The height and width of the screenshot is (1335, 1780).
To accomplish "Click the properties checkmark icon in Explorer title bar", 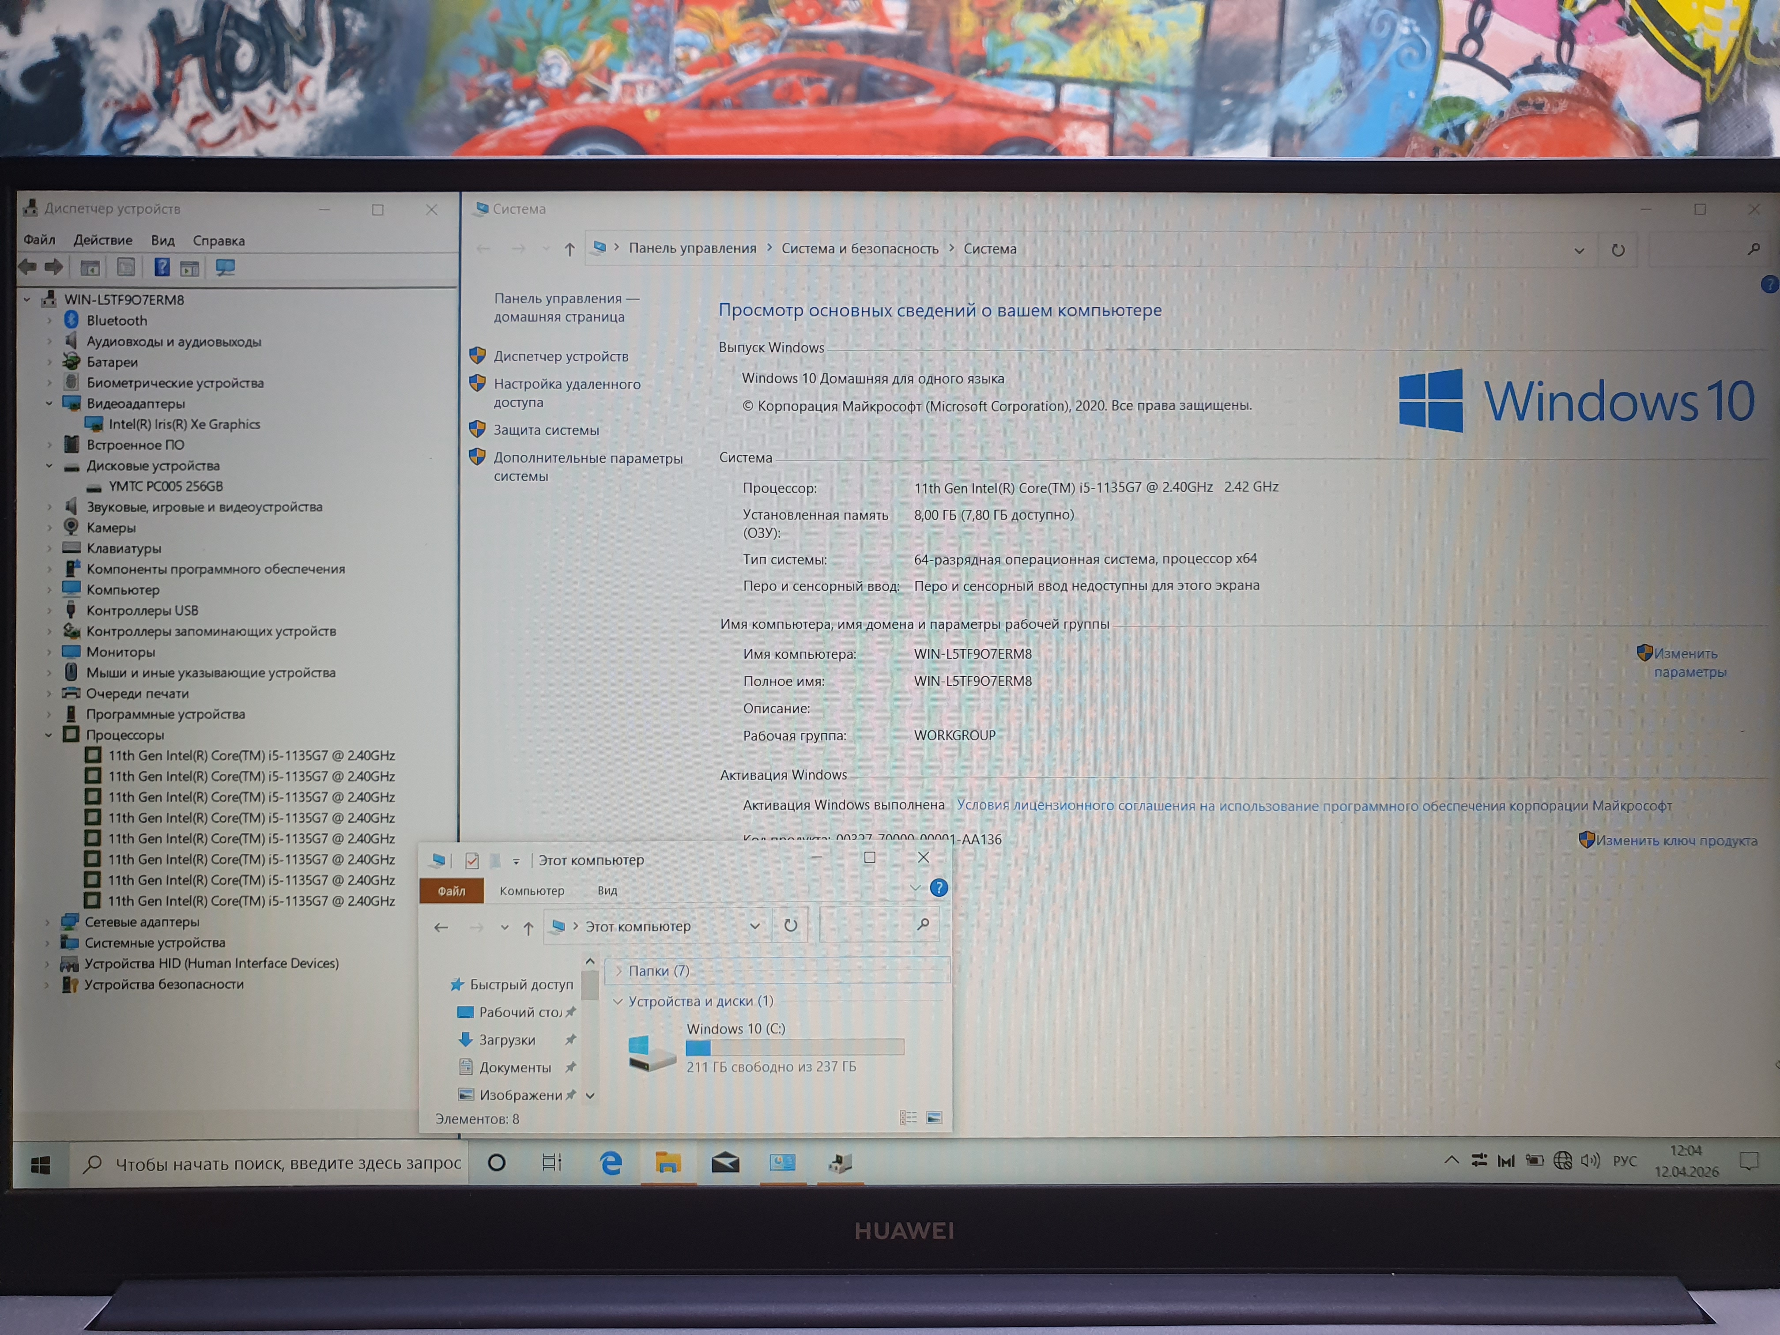I will coord(472,860).
